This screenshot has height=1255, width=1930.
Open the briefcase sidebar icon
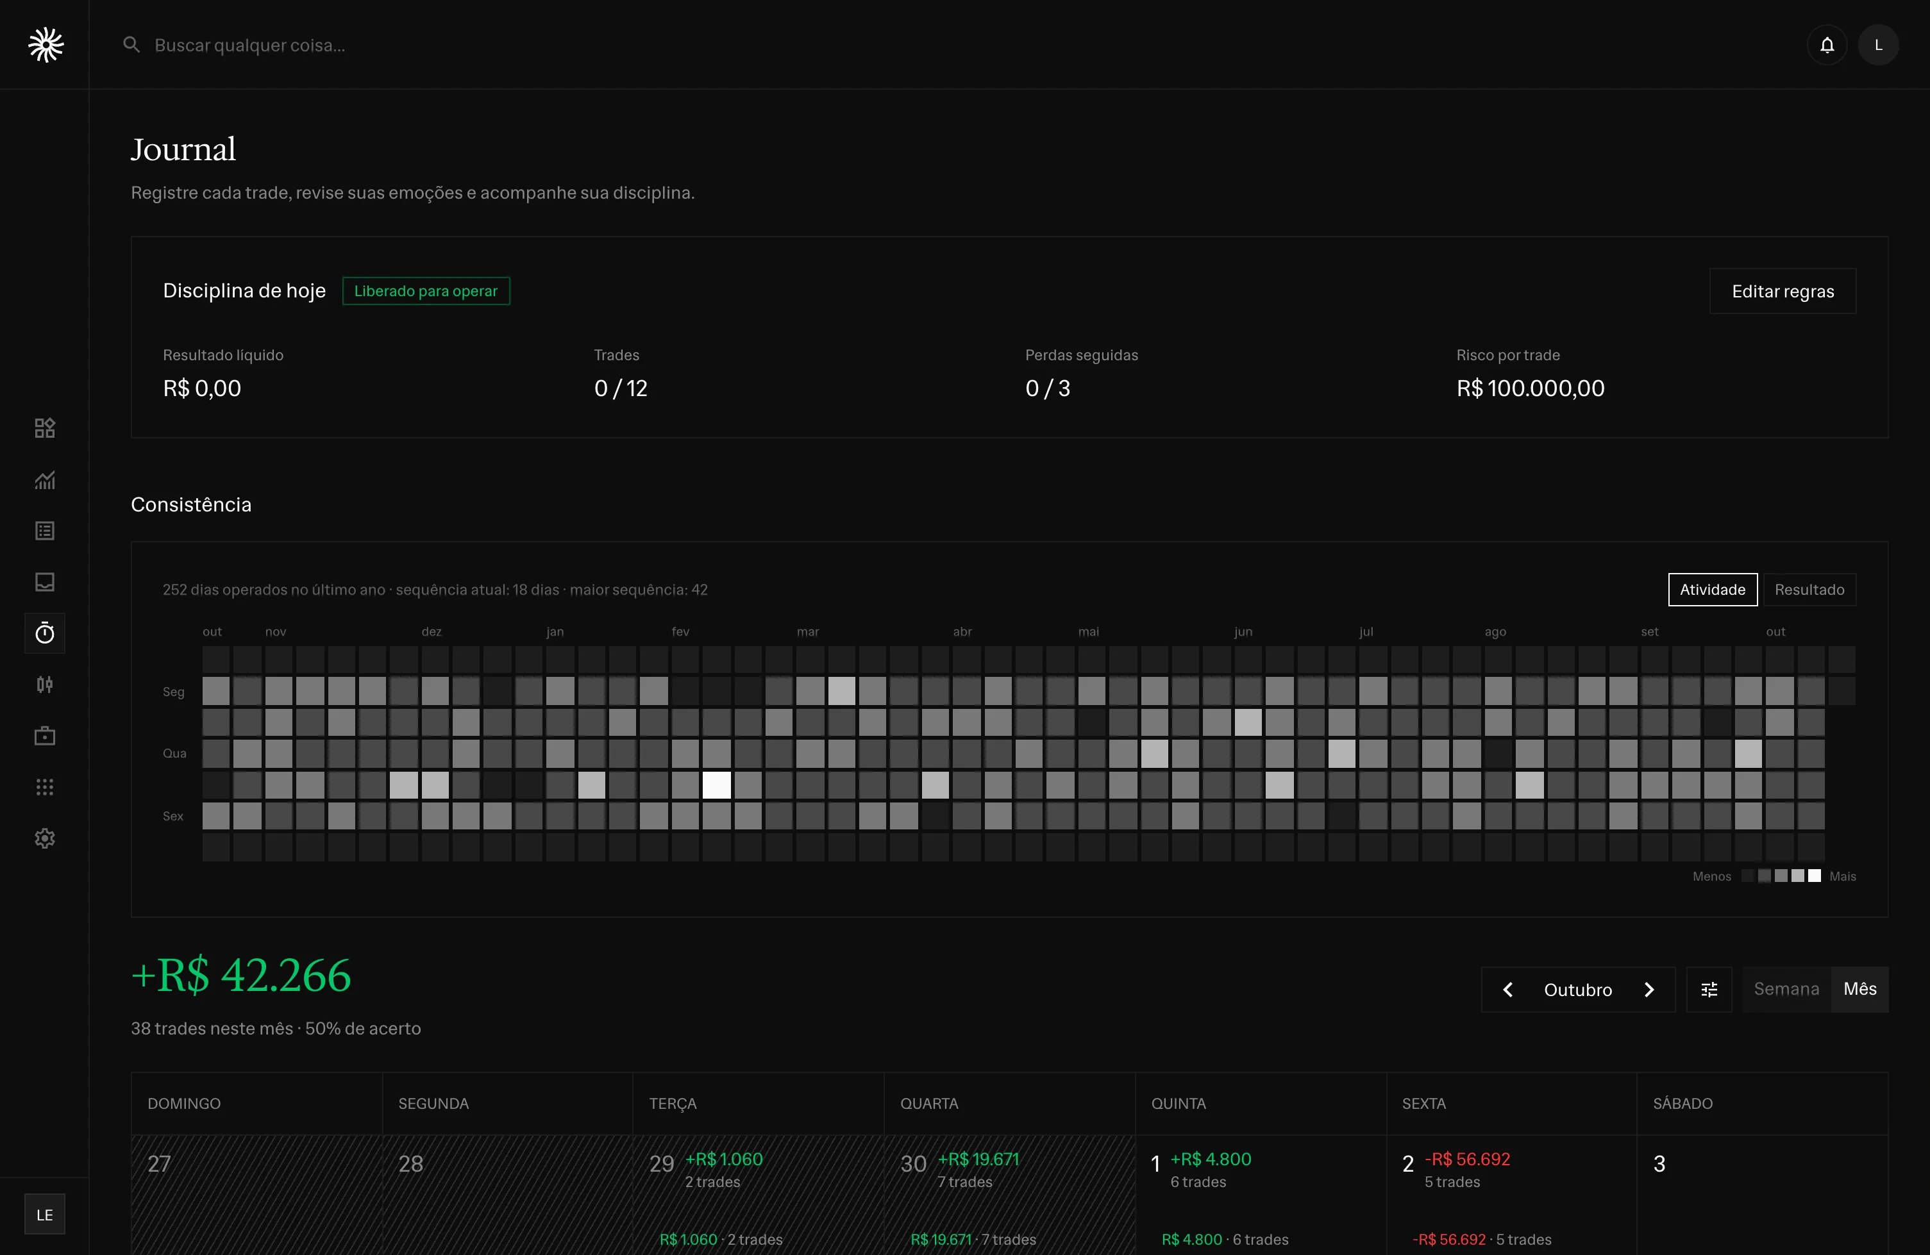click(x=45, y=736)
